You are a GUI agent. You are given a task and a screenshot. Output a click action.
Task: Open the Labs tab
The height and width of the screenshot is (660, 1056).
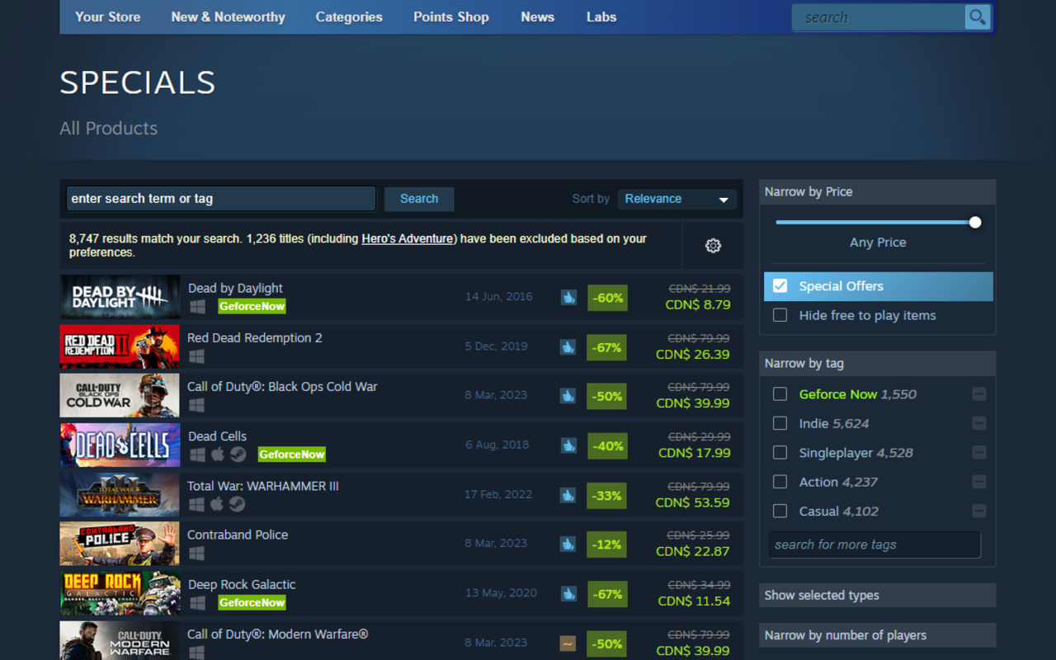(601, 16)
